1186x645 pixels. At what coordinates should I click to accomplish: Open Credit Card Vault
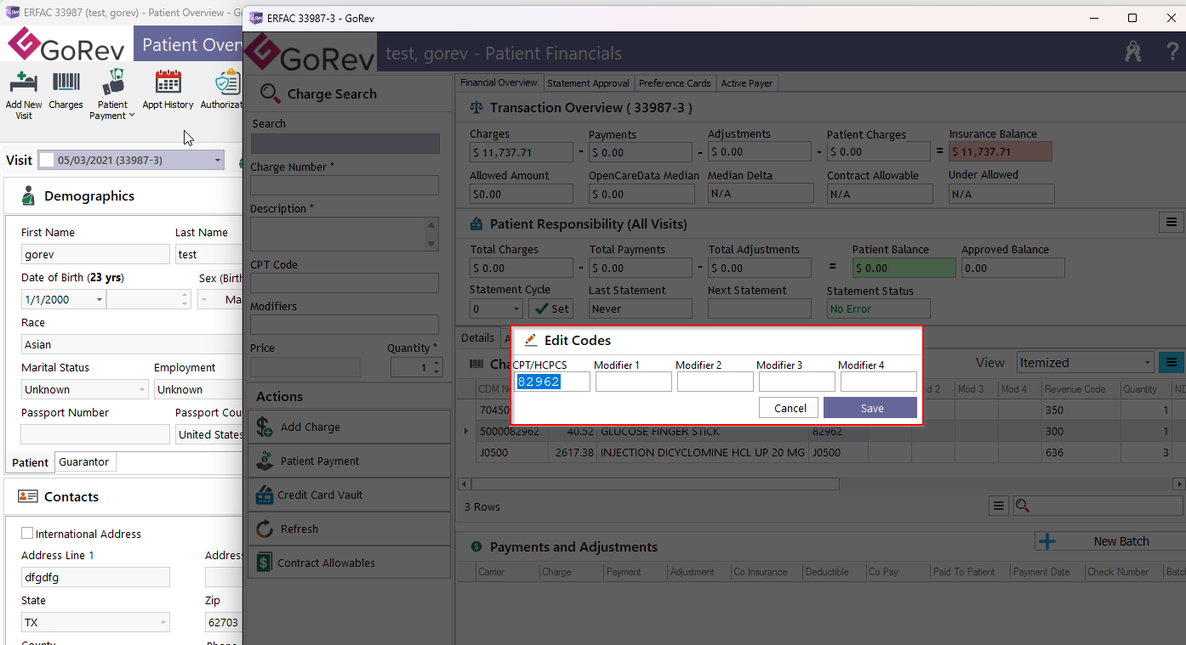point(349,495)
